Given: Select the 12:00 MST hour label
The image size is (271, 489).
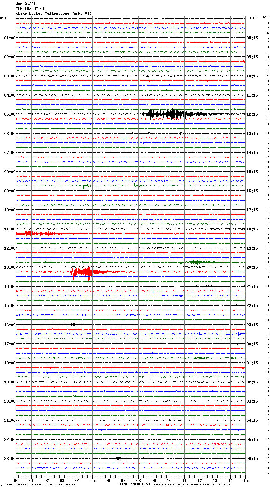Looking at the screenshot, I should tap(10, 248).
